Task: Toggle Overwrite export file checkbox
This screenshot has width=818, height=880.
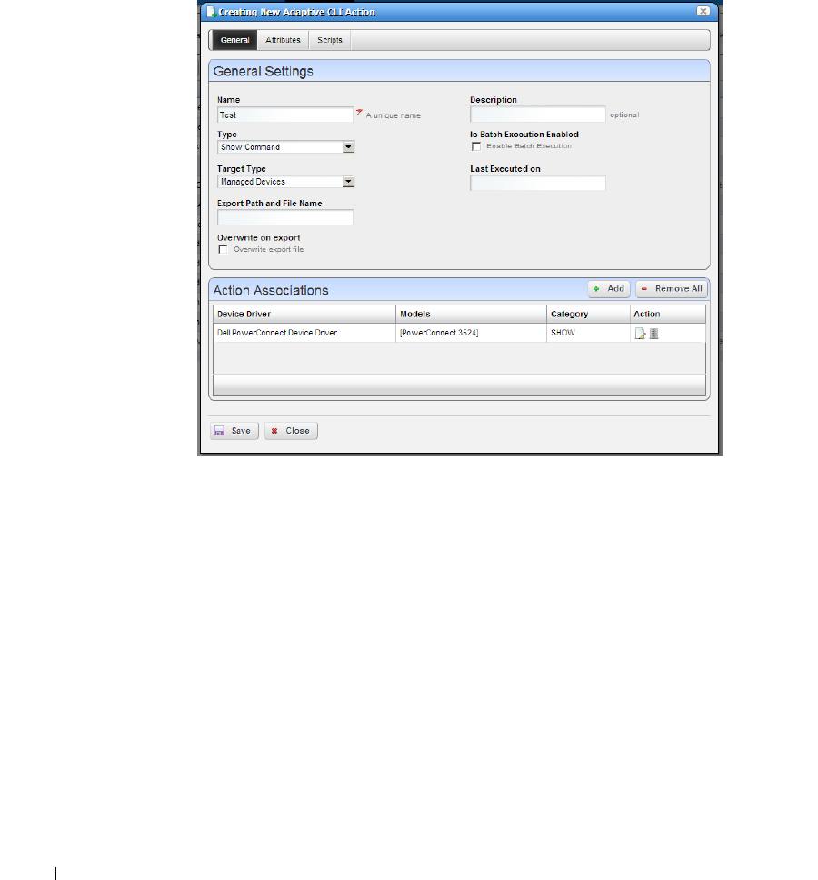Action: coord(224,250)
